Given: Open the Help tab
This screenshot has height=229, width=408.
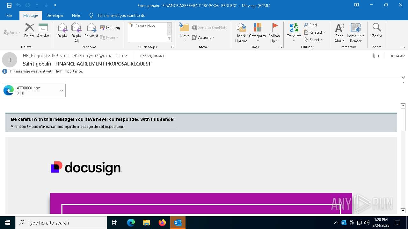Looking at the screenshot, I should 76,16.
